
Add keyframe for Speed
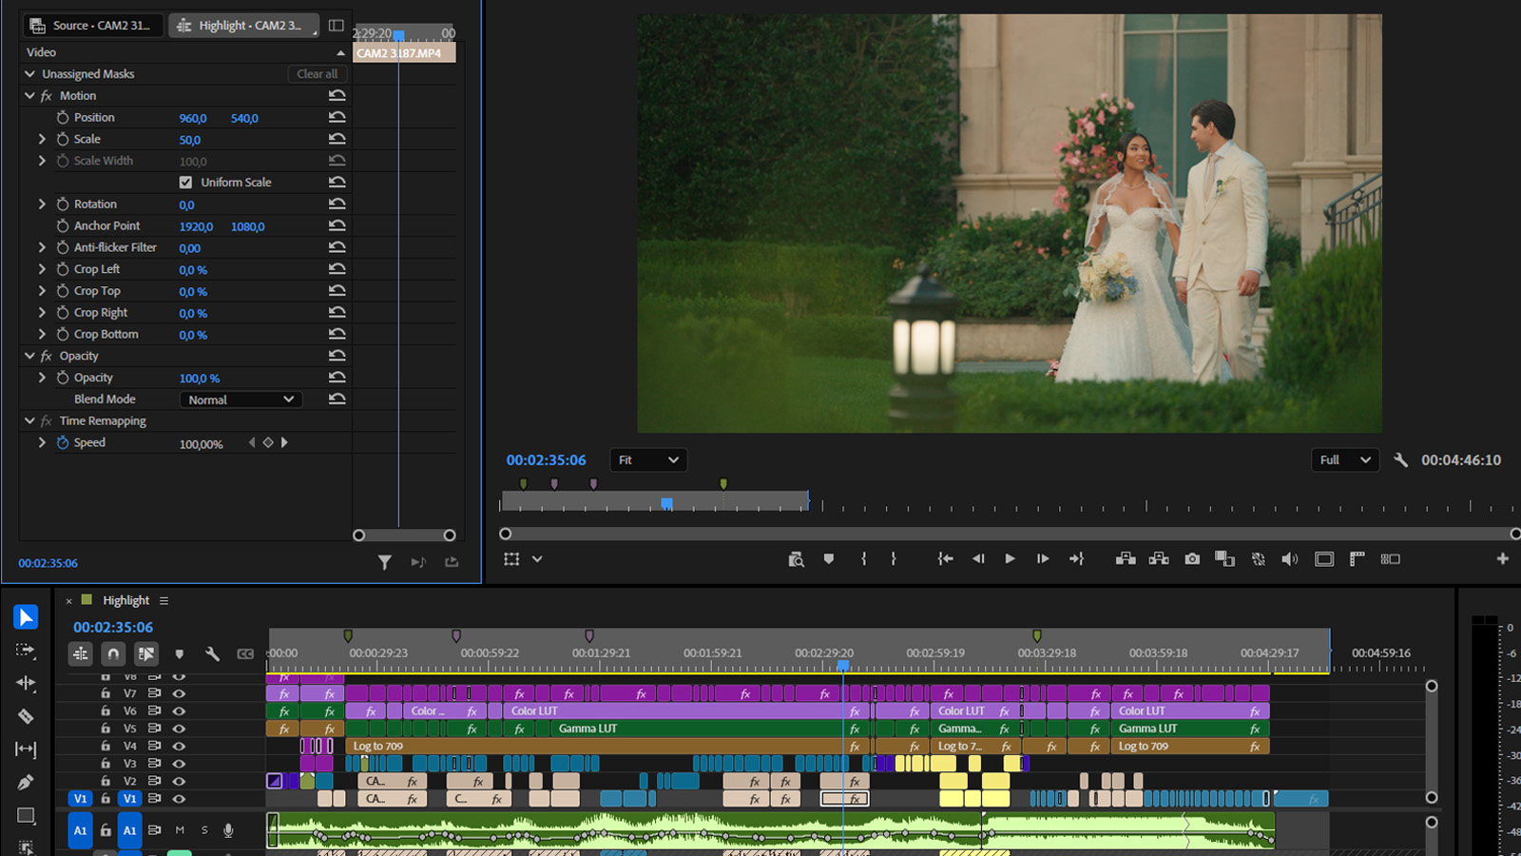[x=268, y=442]
